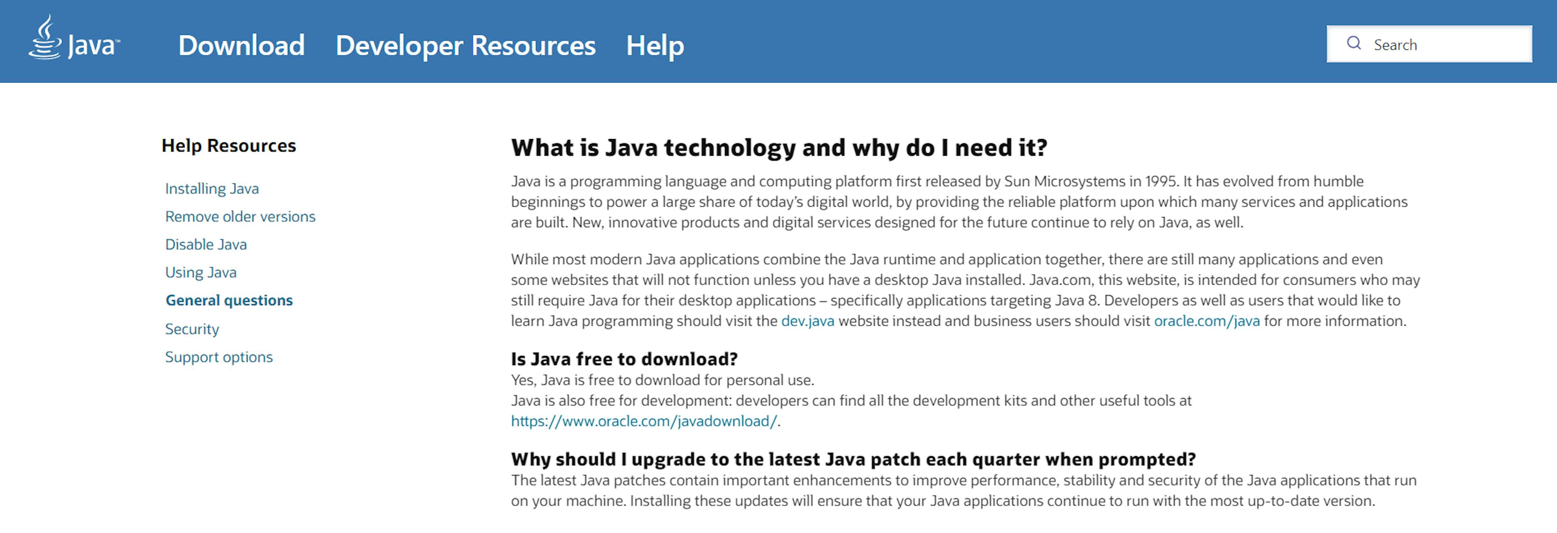Go to Installing Java help page
1557x533 pixels.
coord(212,188)
